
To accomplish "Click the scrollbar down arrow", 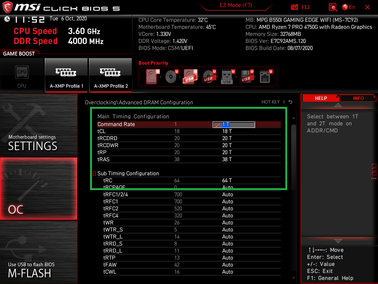I will (293, 278).
